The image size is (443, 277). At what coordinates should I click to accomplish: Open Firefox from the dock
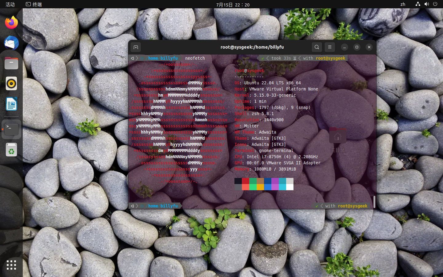(11, 22)
